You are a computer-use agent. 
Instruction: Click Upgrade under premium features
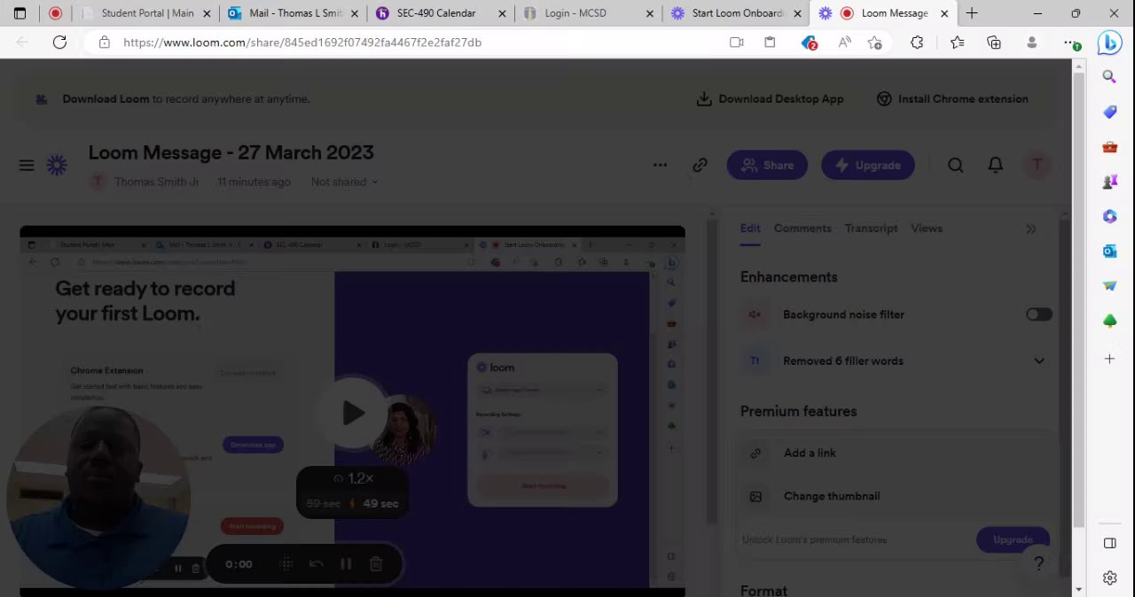[x=1013, y=539]
